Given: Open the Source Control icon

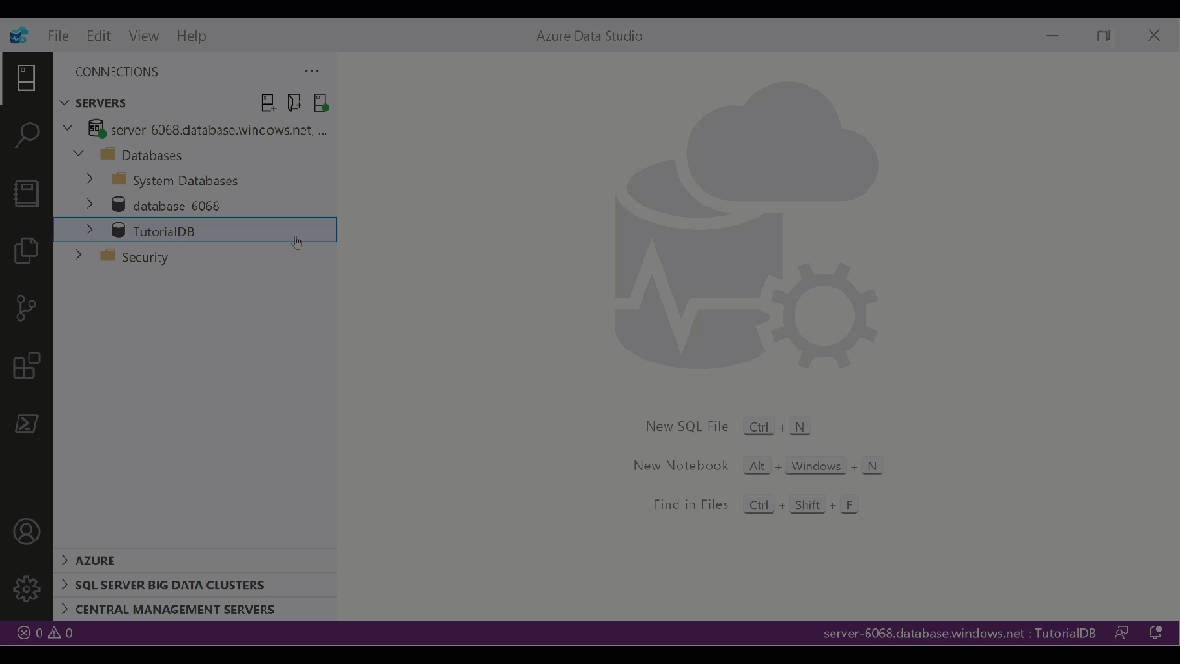Looking at the screenshot, I should pos(26,308).
